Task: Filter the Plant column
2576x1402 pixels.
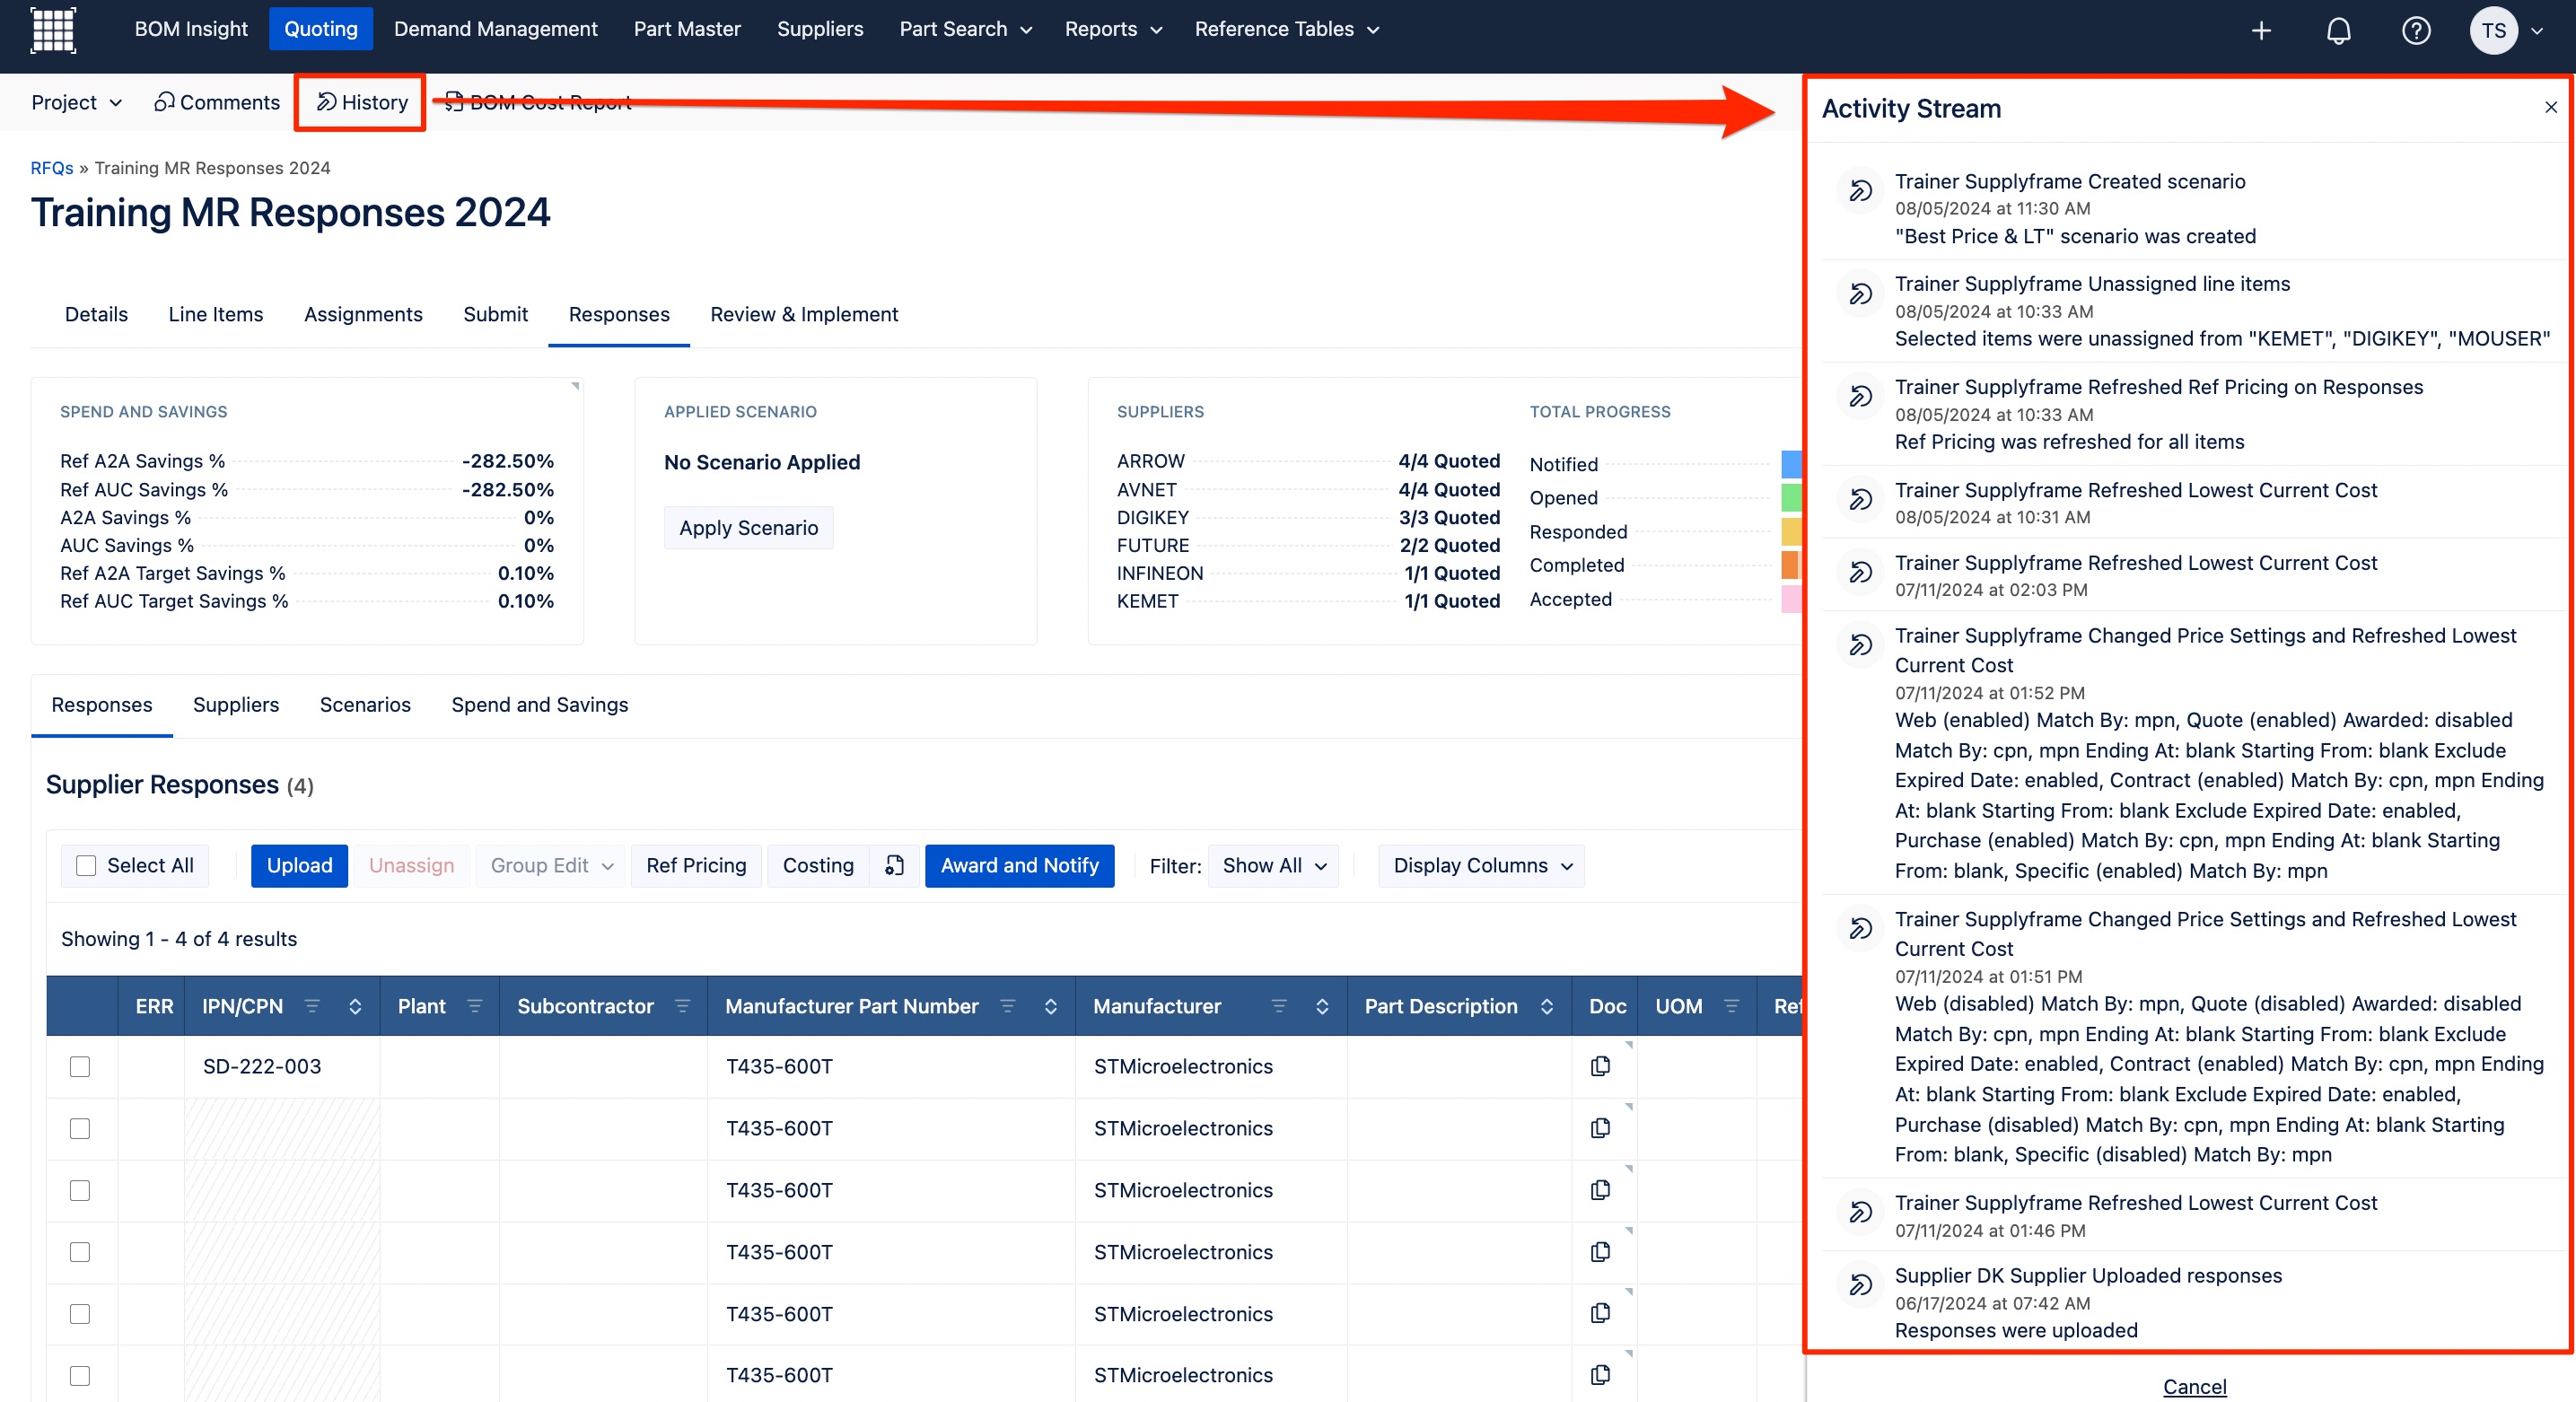Action: 475,1006
